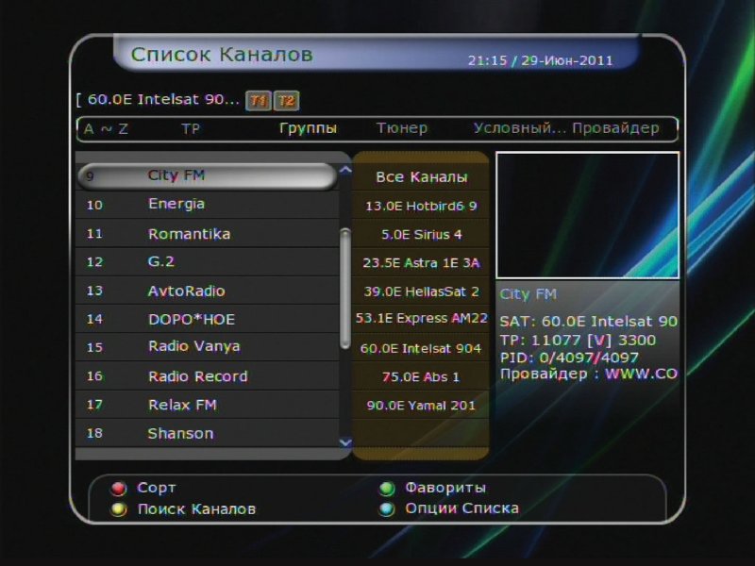Choose the 75.0E Abs 1 group
This screenshot has height=566, width=755.
point(421,376)
